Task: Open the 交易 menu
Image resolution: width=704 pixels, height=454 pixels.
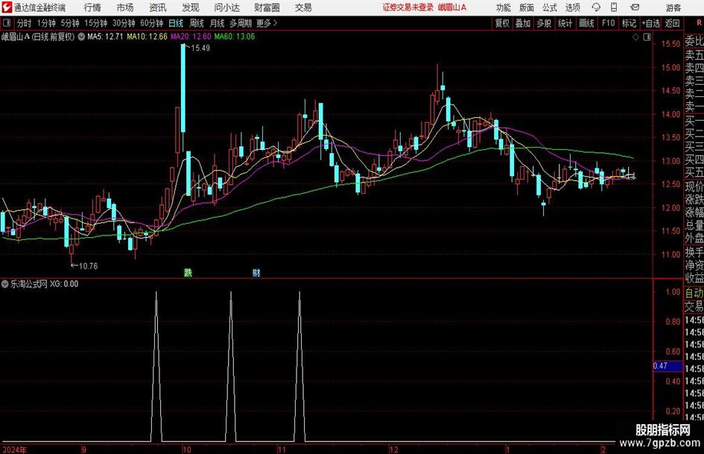Action: coord(303,7)
